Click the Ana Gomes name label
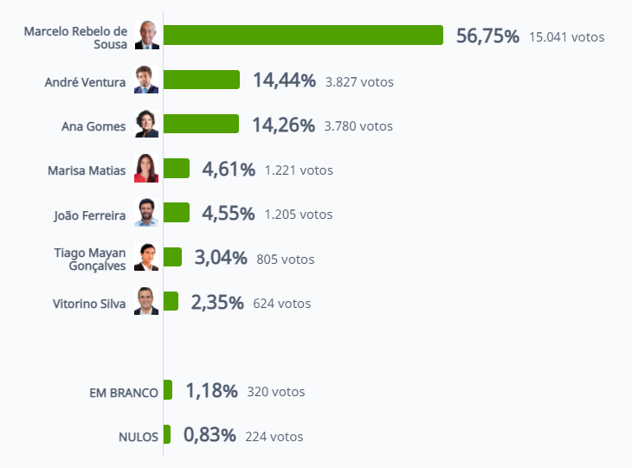 tap(94, 126)
